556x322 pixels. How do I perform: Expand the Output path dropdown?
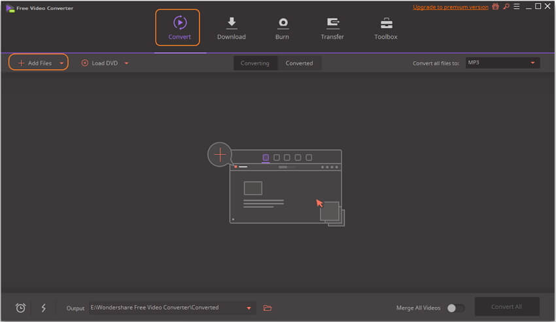(249, 308)
